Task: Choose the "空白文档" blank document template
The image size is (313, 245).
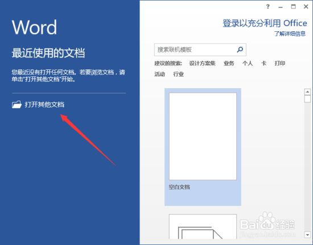Action: (x=203, y=147)
